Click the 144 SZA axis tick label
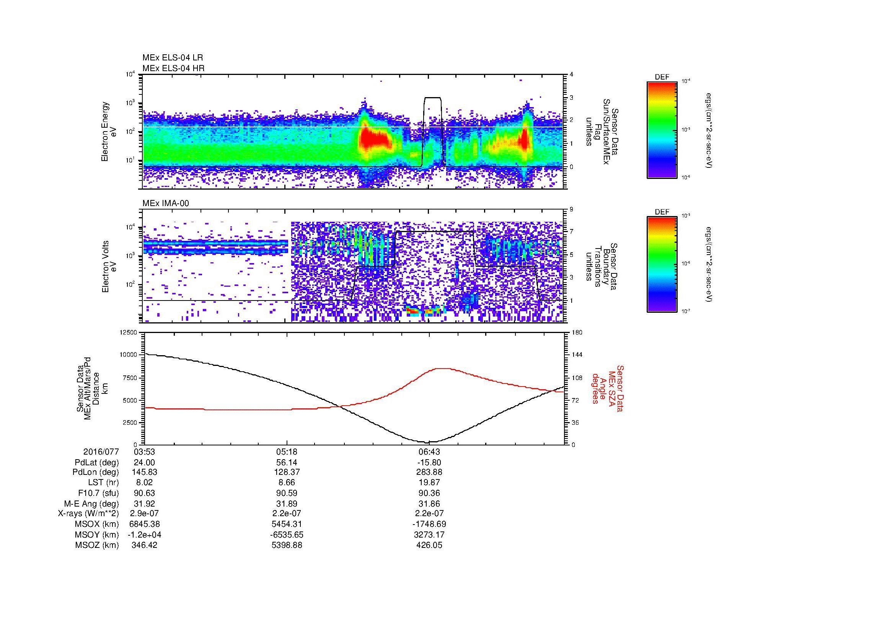The image size is (895, 632). tap(577, 355)
